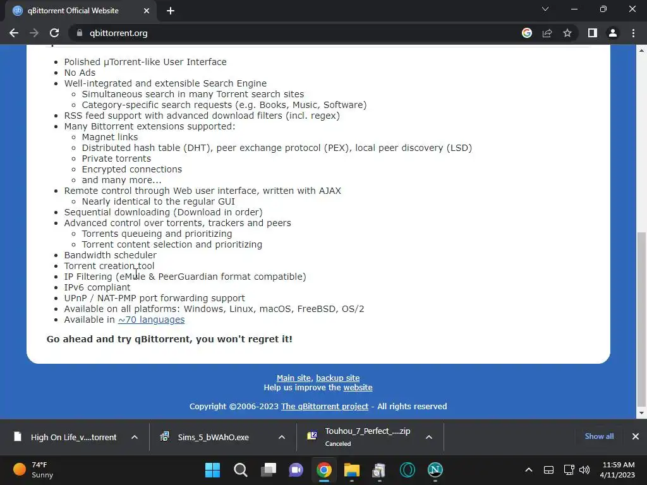Click the 'No Ads' list item
This screenshot has height=485, width=647.
click(80, 73)
